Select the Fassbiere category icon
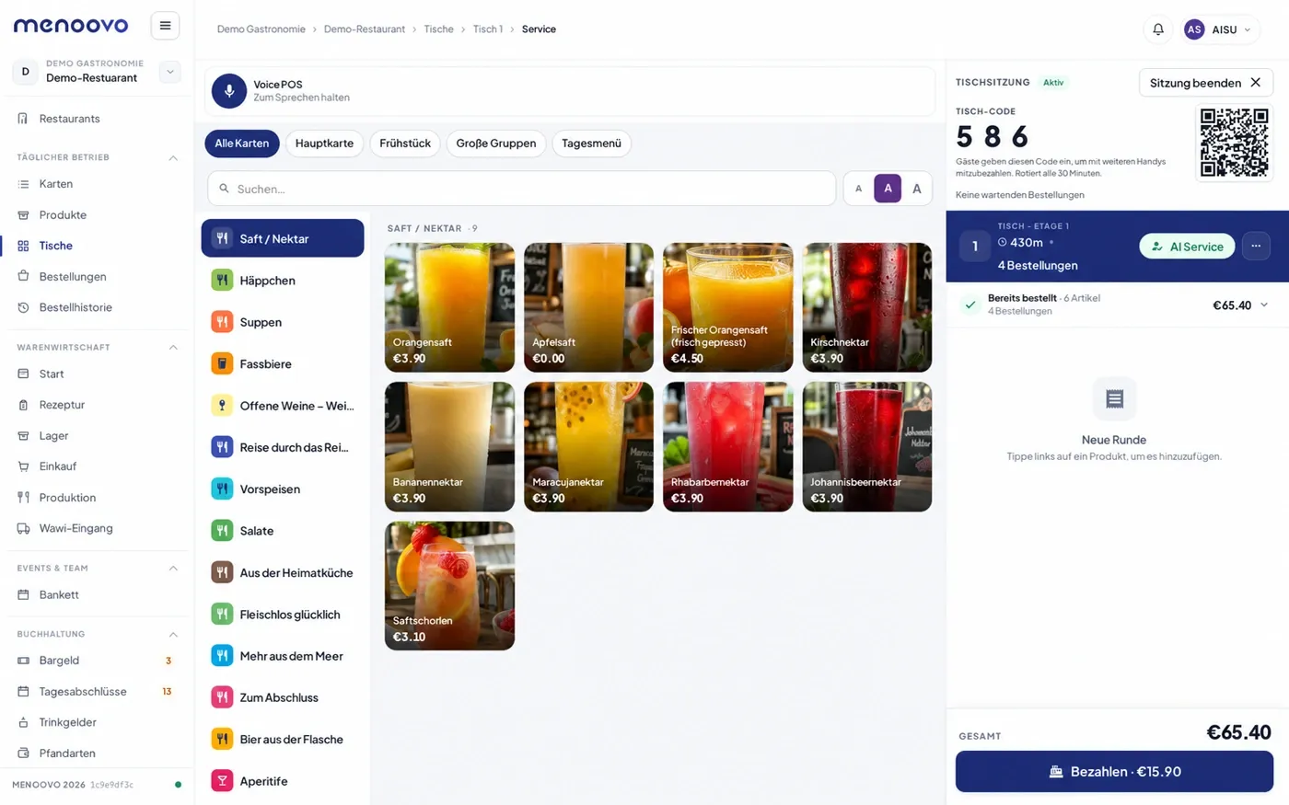The height and width of the screenshot is (805, 1289). coord(222,364)
